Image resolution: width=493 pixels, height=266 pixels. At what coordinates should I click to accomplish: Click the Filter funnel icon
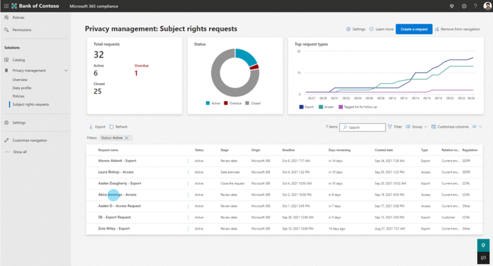point(390,127)
